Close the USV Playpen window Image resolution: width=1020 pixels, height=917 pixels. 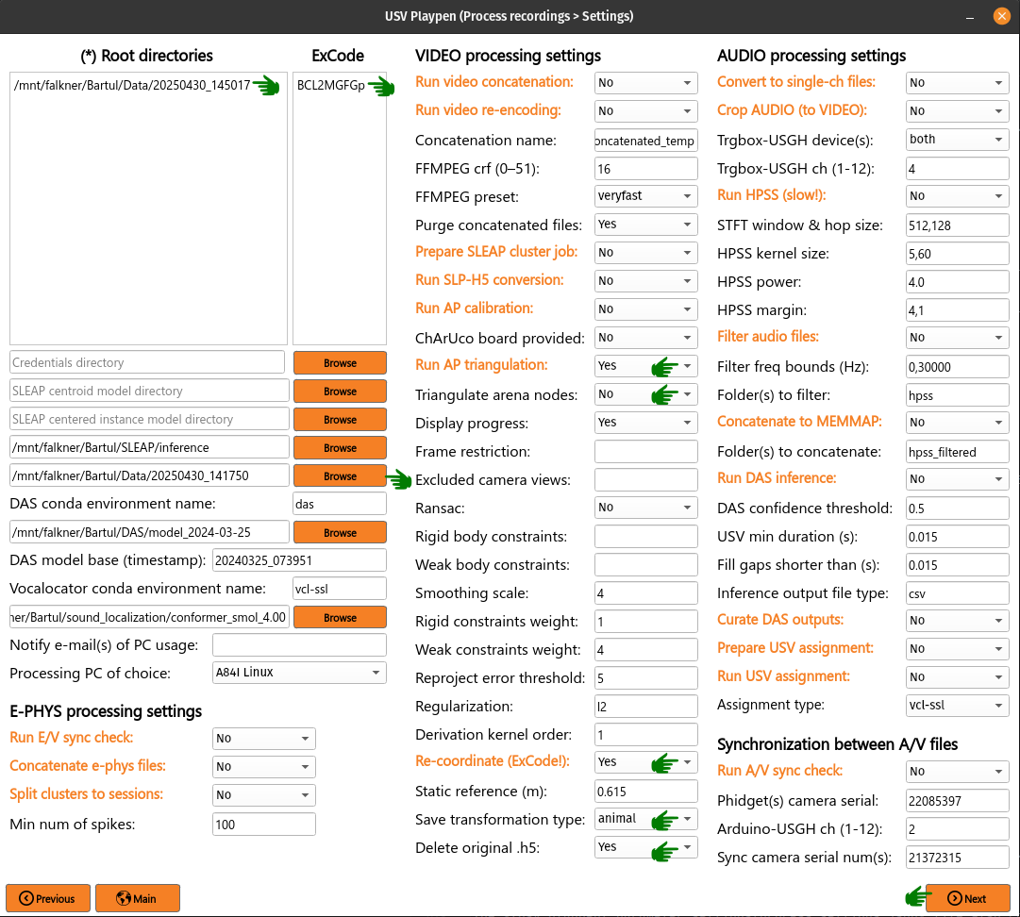[x=1002, y=16]
